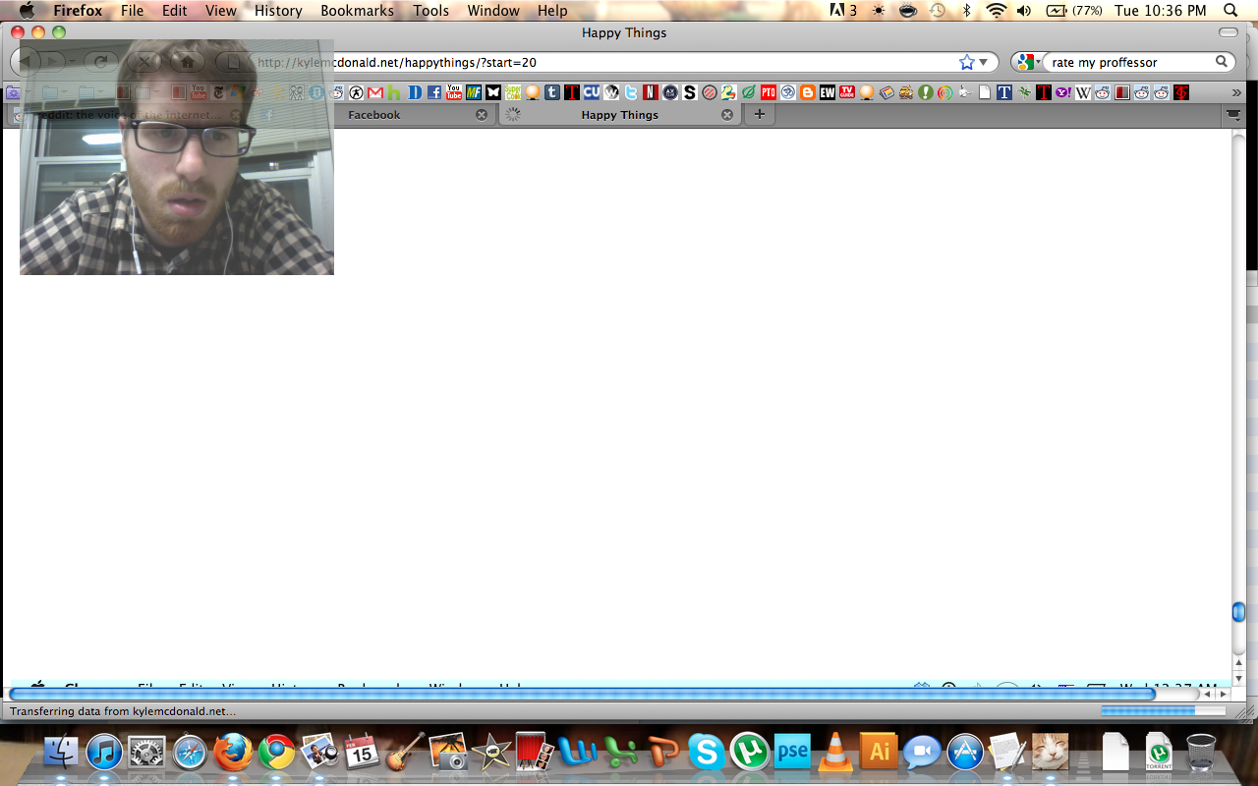Click into the 'rate my proffessor' search field
1258x786 pixels.
(1130, 62)
